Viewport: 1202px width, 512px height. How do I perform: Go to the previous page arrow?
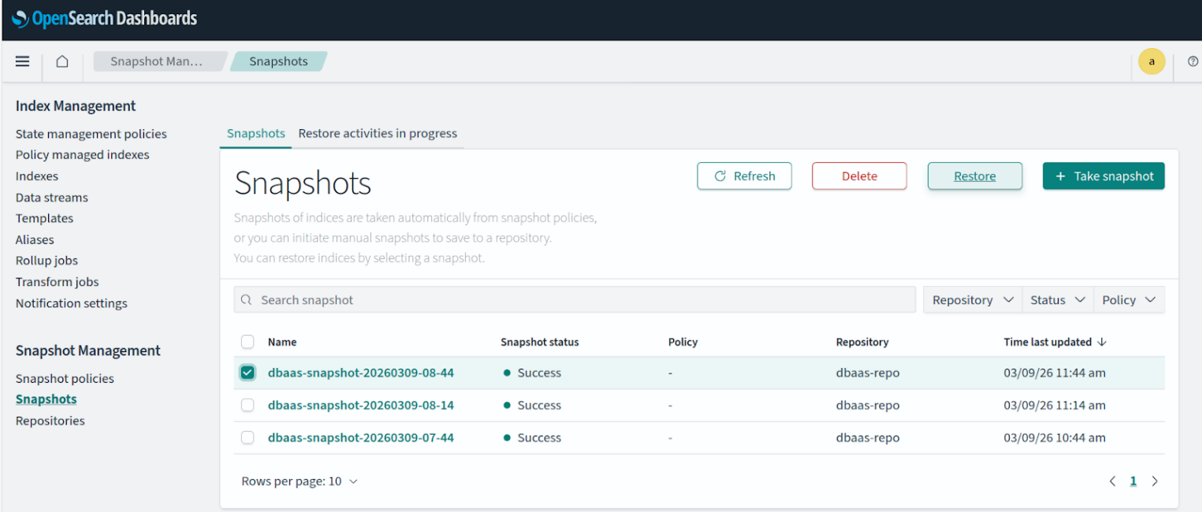point(1112,481)
